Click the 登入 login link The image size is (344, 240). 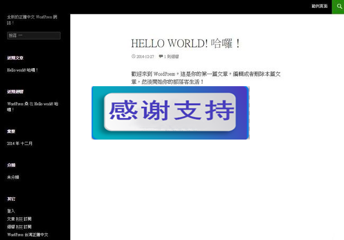(11, 211)
